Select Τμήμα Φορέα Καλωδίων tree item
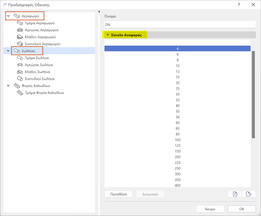Image resolution: width=261 pixels, height=216 pixels. [44, 93]
